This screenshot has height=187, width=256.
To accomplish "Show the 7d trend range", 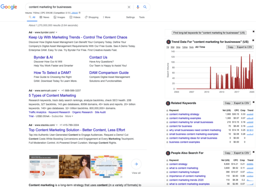I will click(x=167, y=47).
